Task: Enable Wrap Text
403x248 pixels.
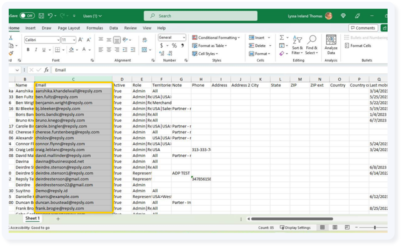Action: (x=145, y=40)
